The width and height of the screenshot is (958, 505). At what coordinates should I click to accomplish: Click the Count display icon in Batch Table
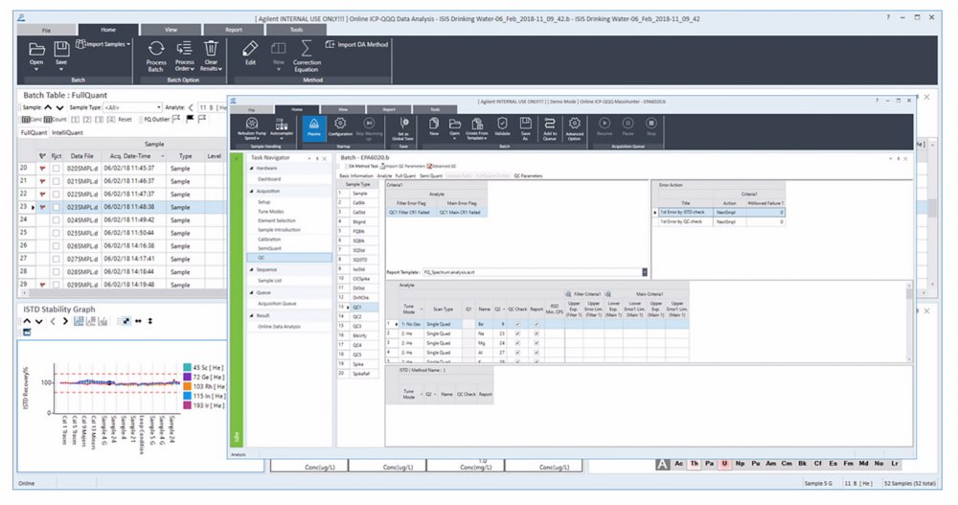coord(55,119)
